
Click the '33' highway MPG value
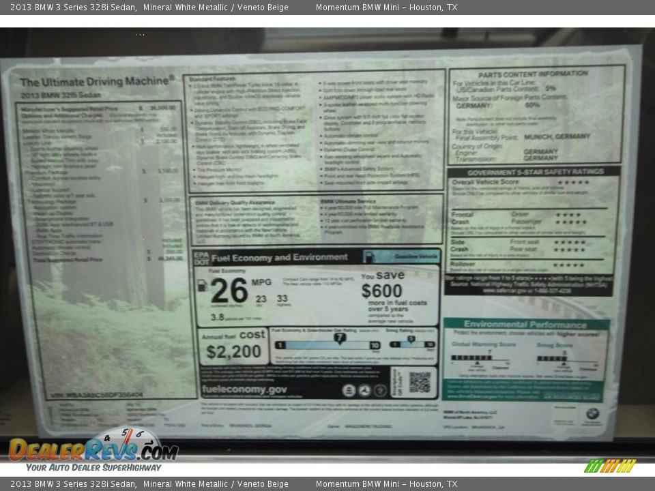click(282, 299)
